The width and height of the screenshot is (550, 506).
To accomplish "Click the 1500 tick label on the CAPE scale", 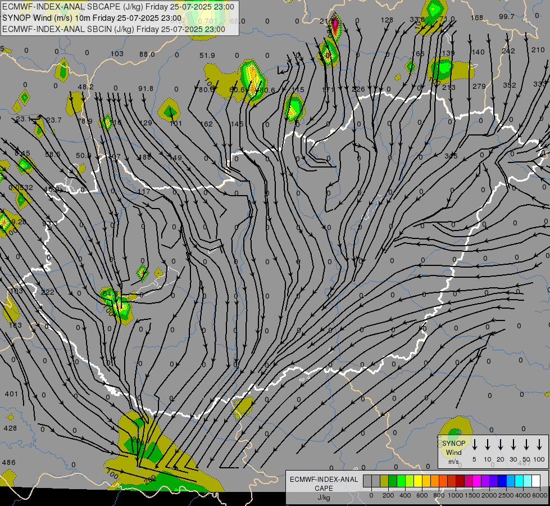I will click(472, 495).
